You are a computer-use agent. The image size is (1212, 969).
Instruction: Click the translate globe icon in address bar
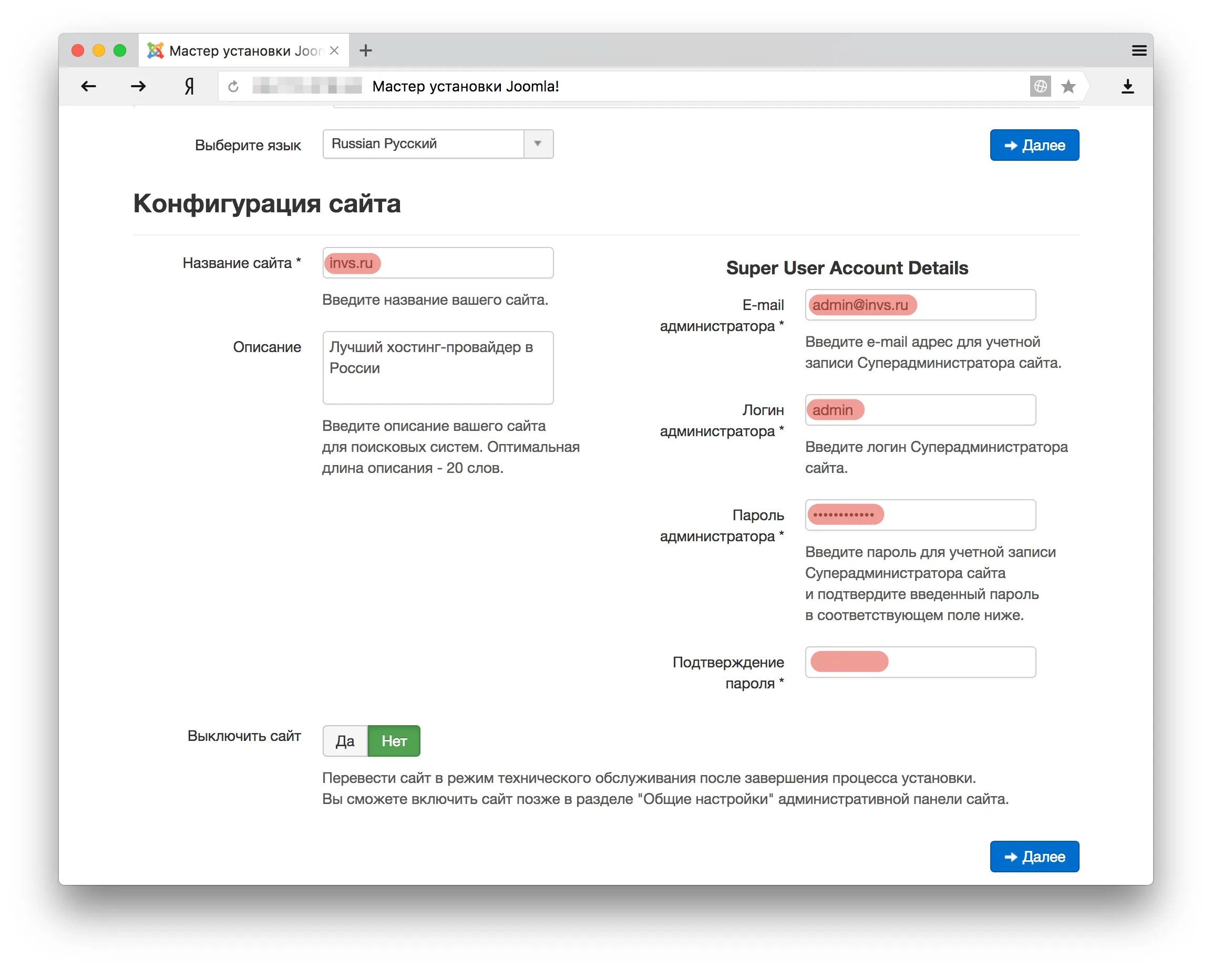tap(1041, 86)
